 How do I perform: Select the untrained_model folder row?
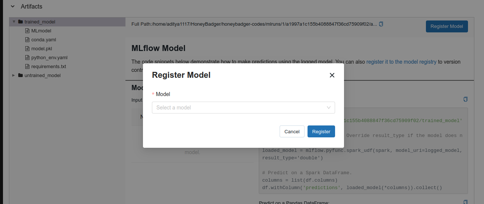point(67,75)
